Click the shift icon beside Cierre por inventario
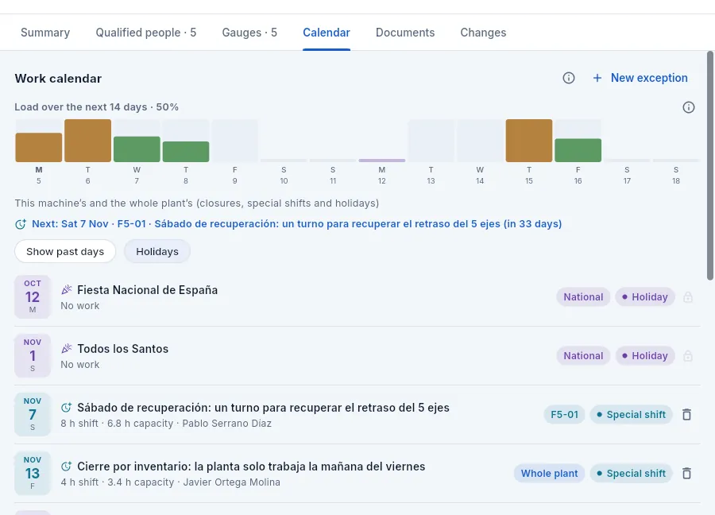Viewport: 715px width, 515px height. (x=67, y=467)
